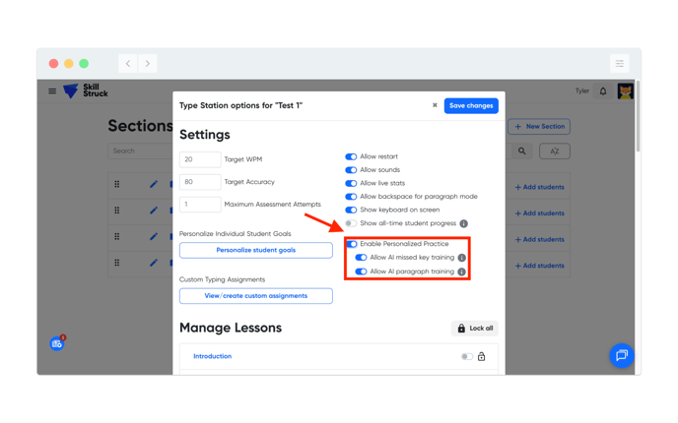Click the notification bell icon
Viewport: 678px width, 423px height.
pos(603,91)
